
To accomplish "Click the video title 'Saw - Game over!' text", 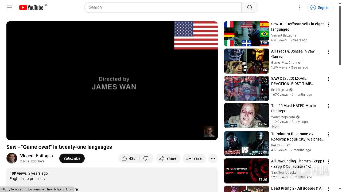I will point(59,147).
